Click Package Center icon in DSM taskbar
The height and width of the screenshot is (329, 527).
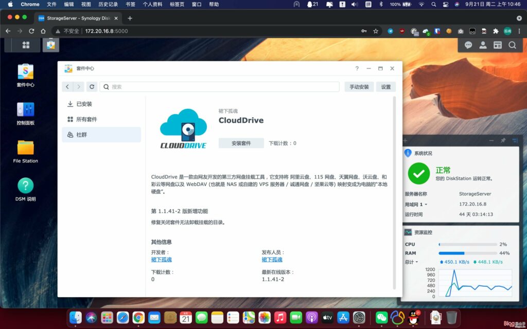point(51,45)
